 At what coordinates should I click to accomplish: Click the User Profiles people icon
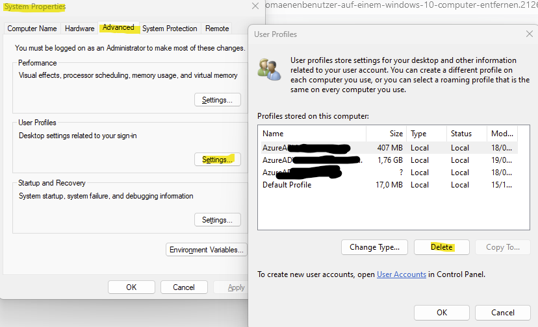point(269,69)
